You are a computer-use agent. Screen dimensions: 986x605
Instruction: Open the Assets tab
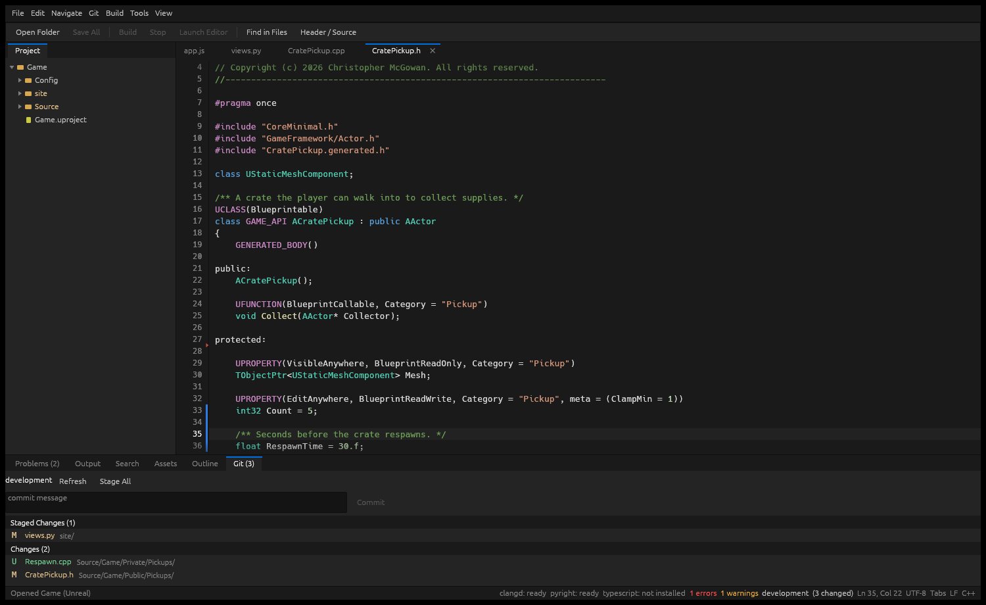(x=166, y=464)
